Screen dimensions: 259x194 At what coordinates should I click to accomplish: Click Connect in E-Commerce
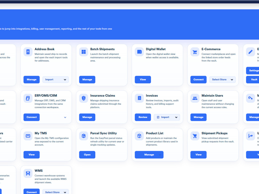199,79
